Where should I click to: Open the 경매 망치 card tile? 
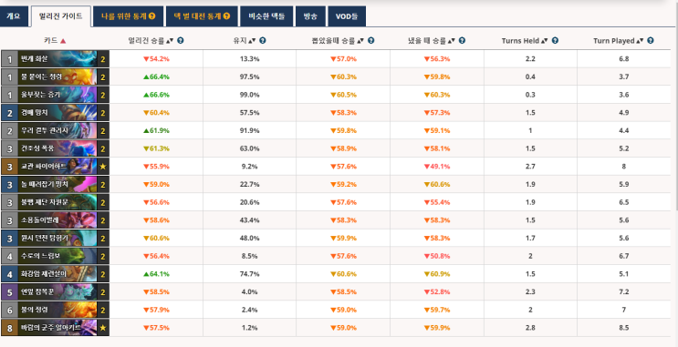[x=55, y=113]
